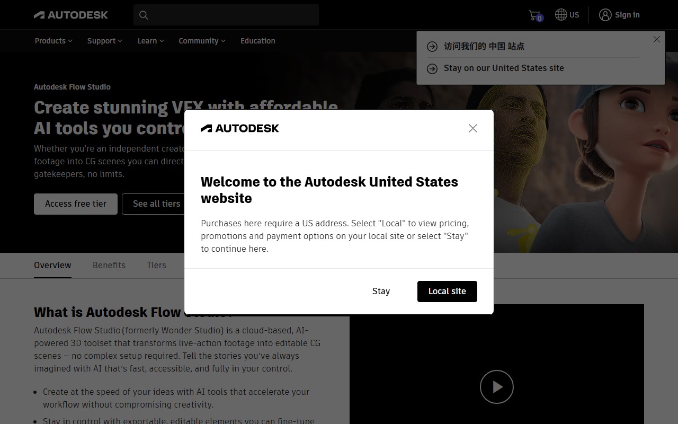Click the globe region selector icon
The width and height of the screenshot is (678, 424).
point(561,15)
